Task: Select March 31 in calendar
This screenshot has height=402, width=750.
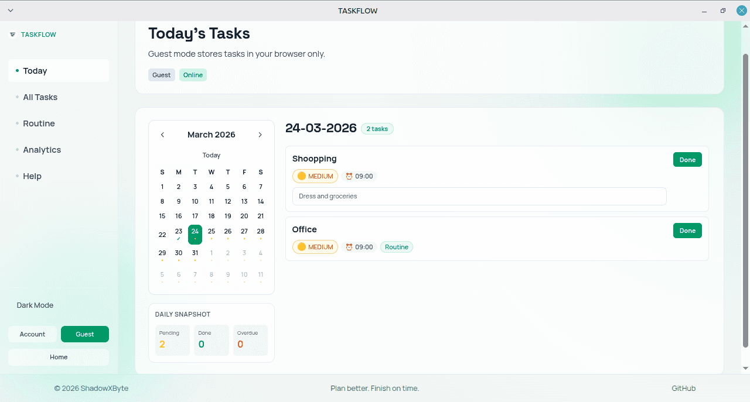Action: 195,255
